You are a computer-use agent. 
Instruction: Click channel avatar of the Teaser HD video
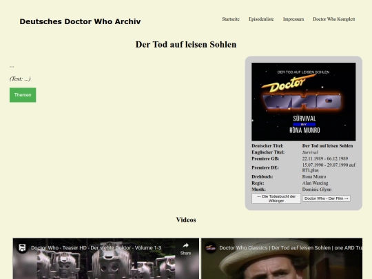[22, 248]
